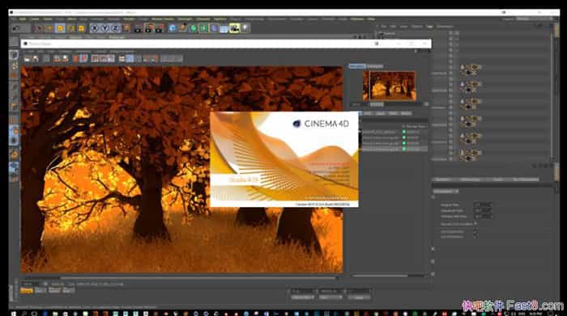This screenshot has width=567, height=316.
Task: Click the Floor environment icon
Action: pyautogui.click(x=224, y=28)
